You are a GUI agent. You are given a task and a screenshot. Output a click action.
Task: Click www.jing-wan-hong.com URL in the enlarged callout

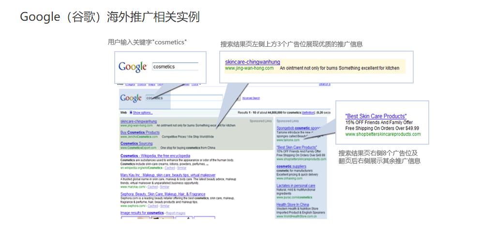click(x=249, y=68)
